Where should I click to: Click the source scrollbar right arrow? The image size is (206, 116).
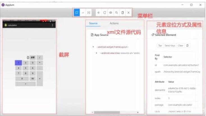click(x=138, y=112)
